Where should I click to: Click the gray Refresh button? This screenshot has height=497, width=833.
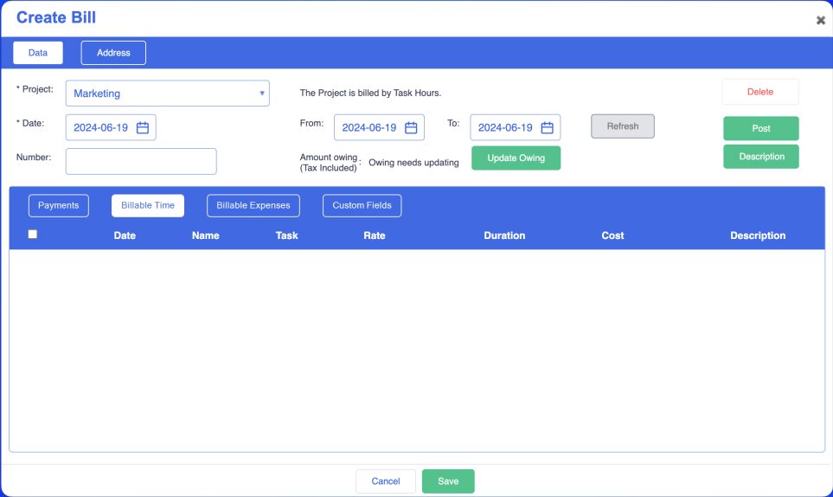(x=623, y=126)
